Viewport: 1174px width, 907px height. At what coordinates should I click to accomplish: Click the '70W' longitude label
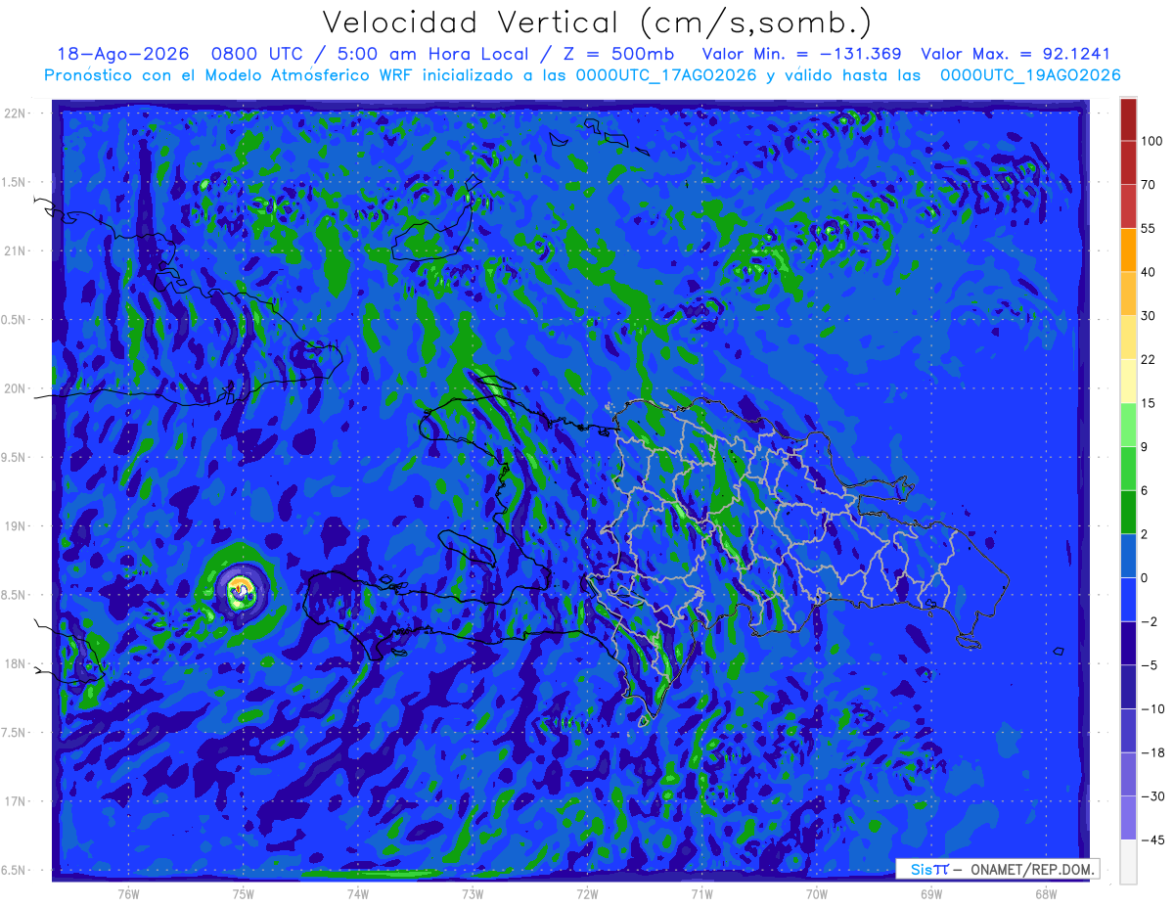pyautogui.click(x=817, y=893)
